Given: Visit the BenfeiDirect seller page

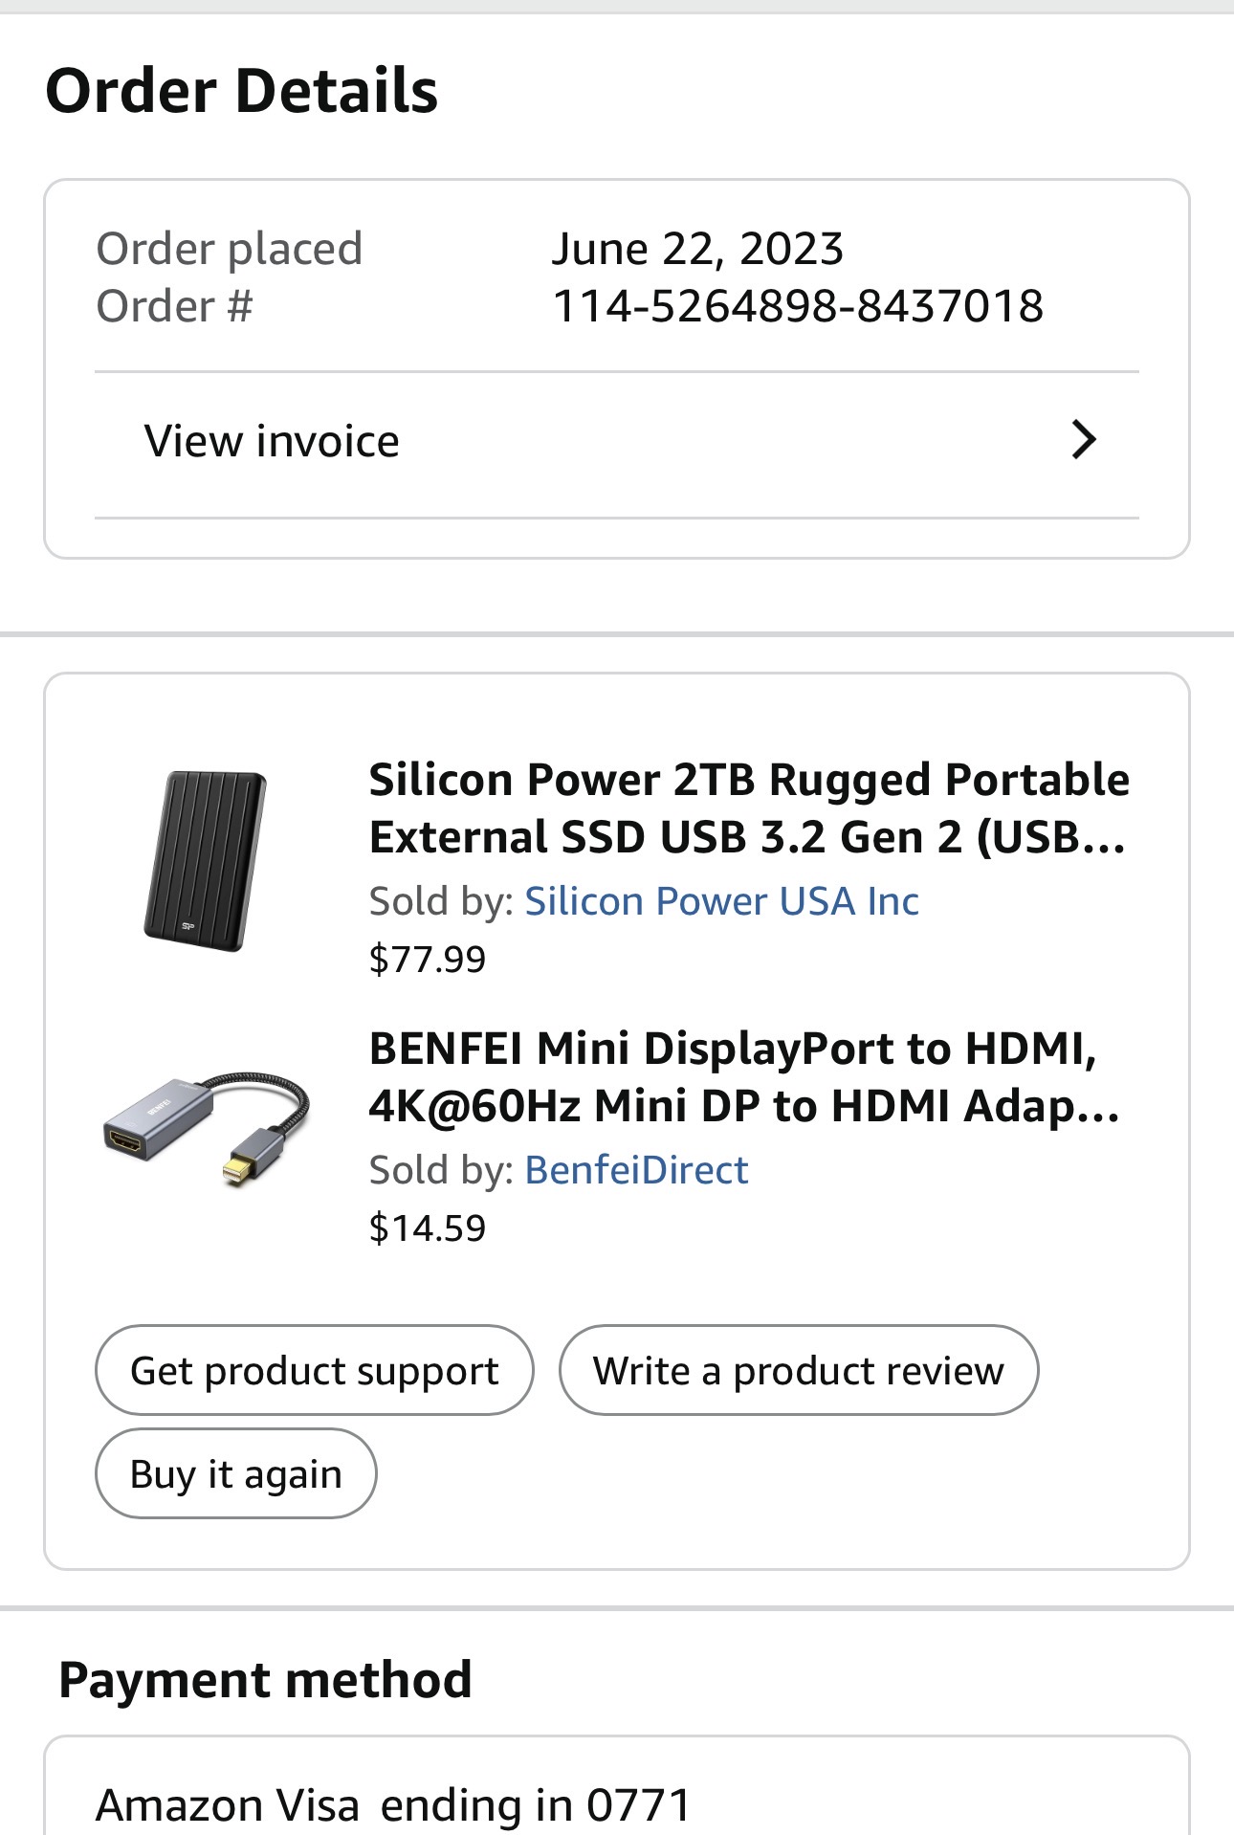Looking at the screenshot, I should [x=636, y=1170].
